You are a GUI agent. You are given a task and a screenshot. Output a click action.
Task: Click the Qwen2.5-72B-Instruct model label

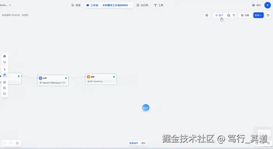coord(51,83)
